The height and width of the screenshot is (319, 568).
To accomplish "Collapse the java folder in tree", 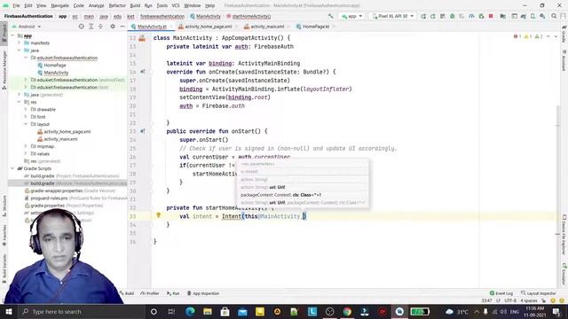I will point(20,51).
